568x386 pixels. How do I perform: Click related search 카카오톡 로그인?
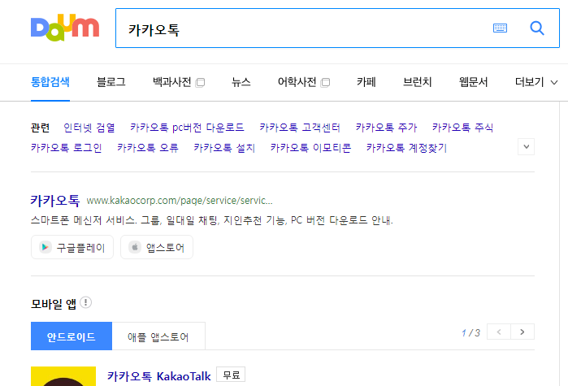click(67, 148)
